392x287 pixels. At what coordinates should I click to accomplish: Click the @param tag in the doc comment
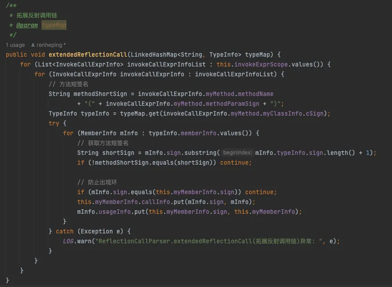point(27,25)
